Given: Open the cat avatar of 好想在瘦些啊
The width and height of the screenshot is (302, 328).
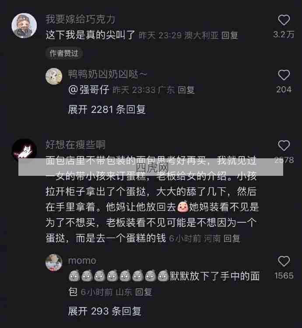Looking at the screenshot, I should click(24, 150).
